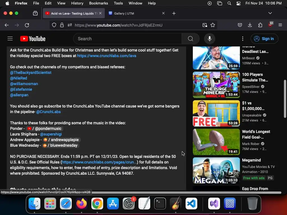287x215 pixels.
Task: Switch to Acid vs Lava tab
Action: tap(74, 13)
